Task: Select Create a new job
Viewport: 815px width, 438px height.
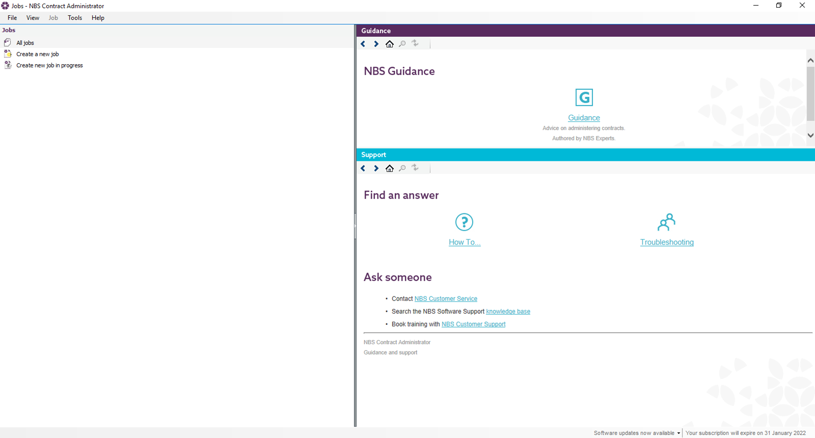Action: 38,54
